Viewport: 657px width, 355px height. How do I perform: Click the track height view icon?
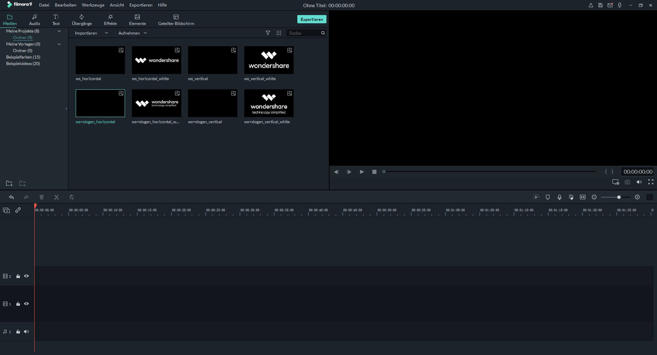649,197
